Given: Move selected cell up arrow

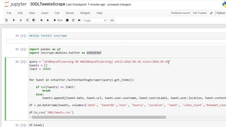Looking at the screenshot, I should pos(41,20).
